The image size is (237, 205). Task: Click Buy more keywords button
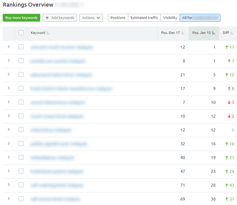click(x=21, y=18)
